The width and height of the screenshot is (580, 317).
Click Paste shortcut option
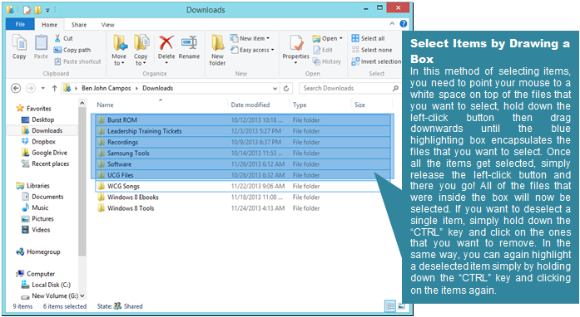click(77, 61)
